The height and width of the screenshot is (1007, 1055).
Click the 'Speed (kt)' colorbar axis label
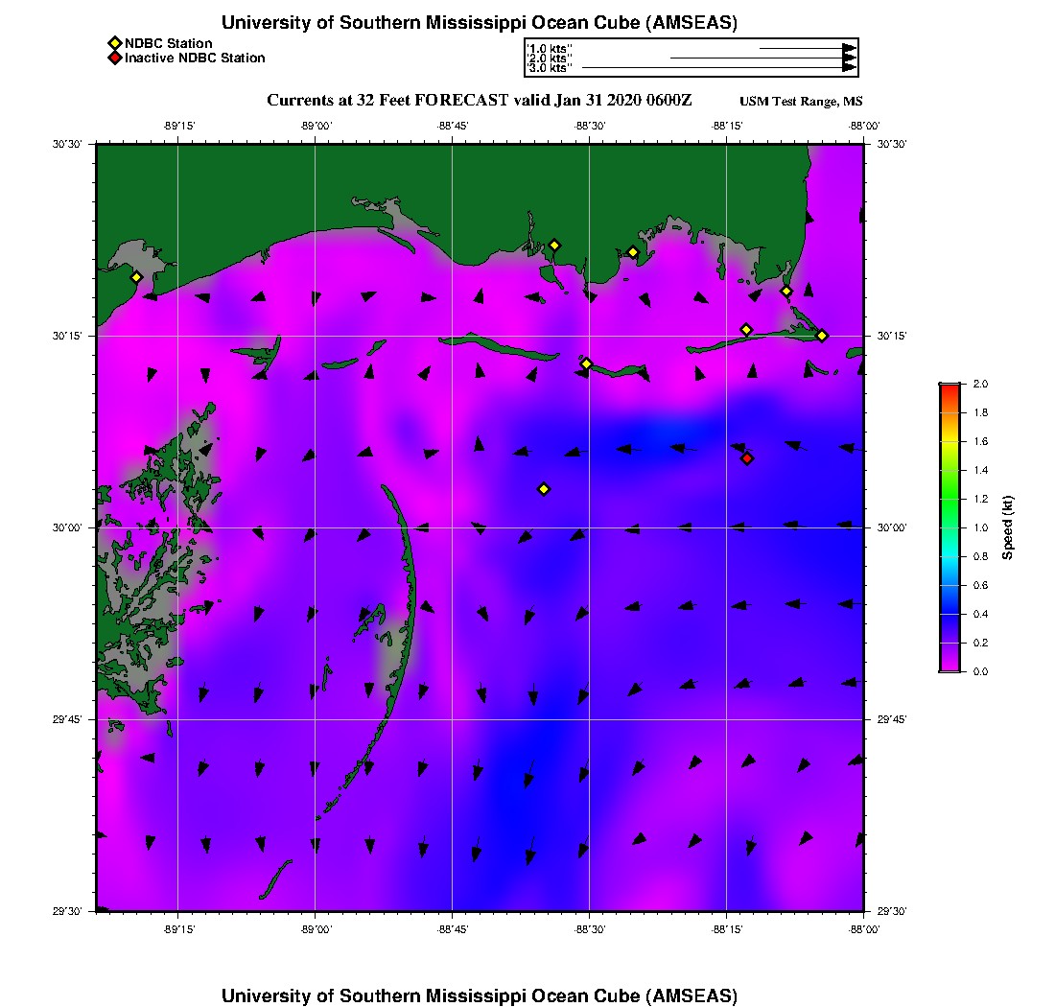pos(1007,527)
